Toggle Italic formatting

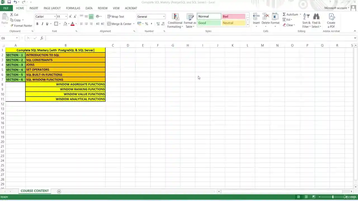pyautogui.click(x=42, y=24)
